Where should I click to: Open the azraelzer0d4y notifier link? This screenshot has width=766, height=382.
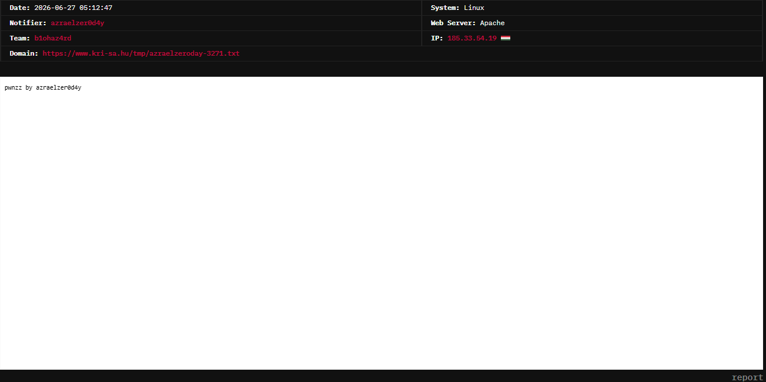77,23
